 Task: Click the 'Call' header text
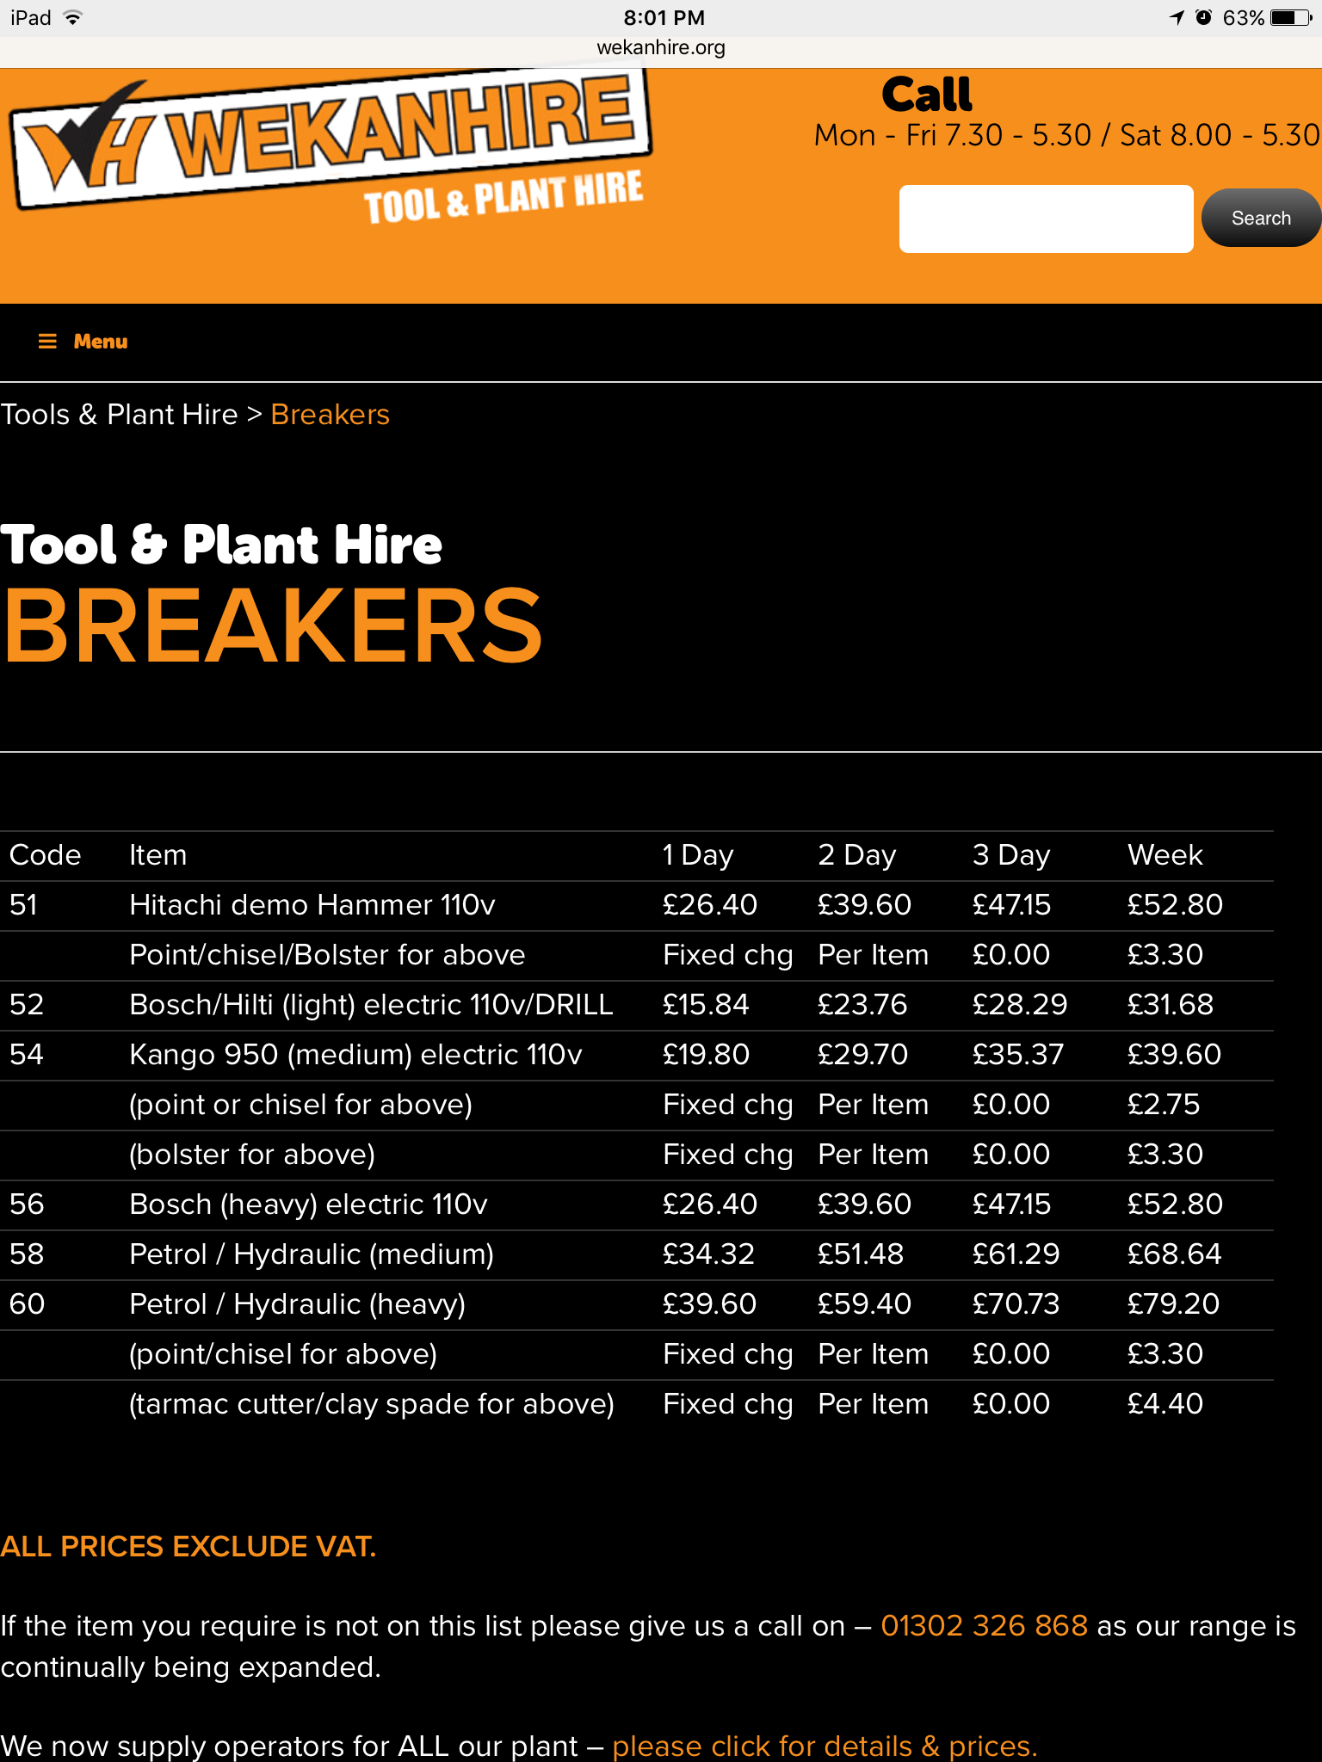tap(927, 95)
